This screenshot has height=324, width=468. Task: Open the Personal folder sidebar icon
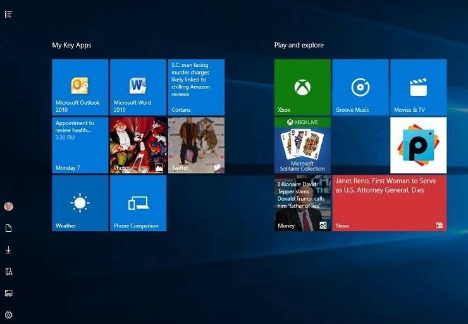coord(9,272)
